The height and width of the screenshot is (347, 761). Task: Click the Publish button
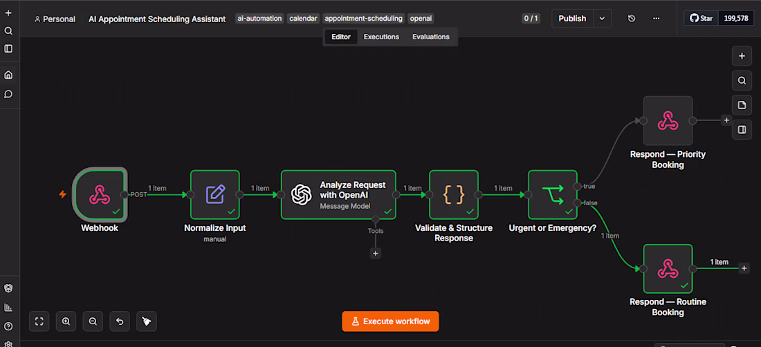click(x=572, y=19)
